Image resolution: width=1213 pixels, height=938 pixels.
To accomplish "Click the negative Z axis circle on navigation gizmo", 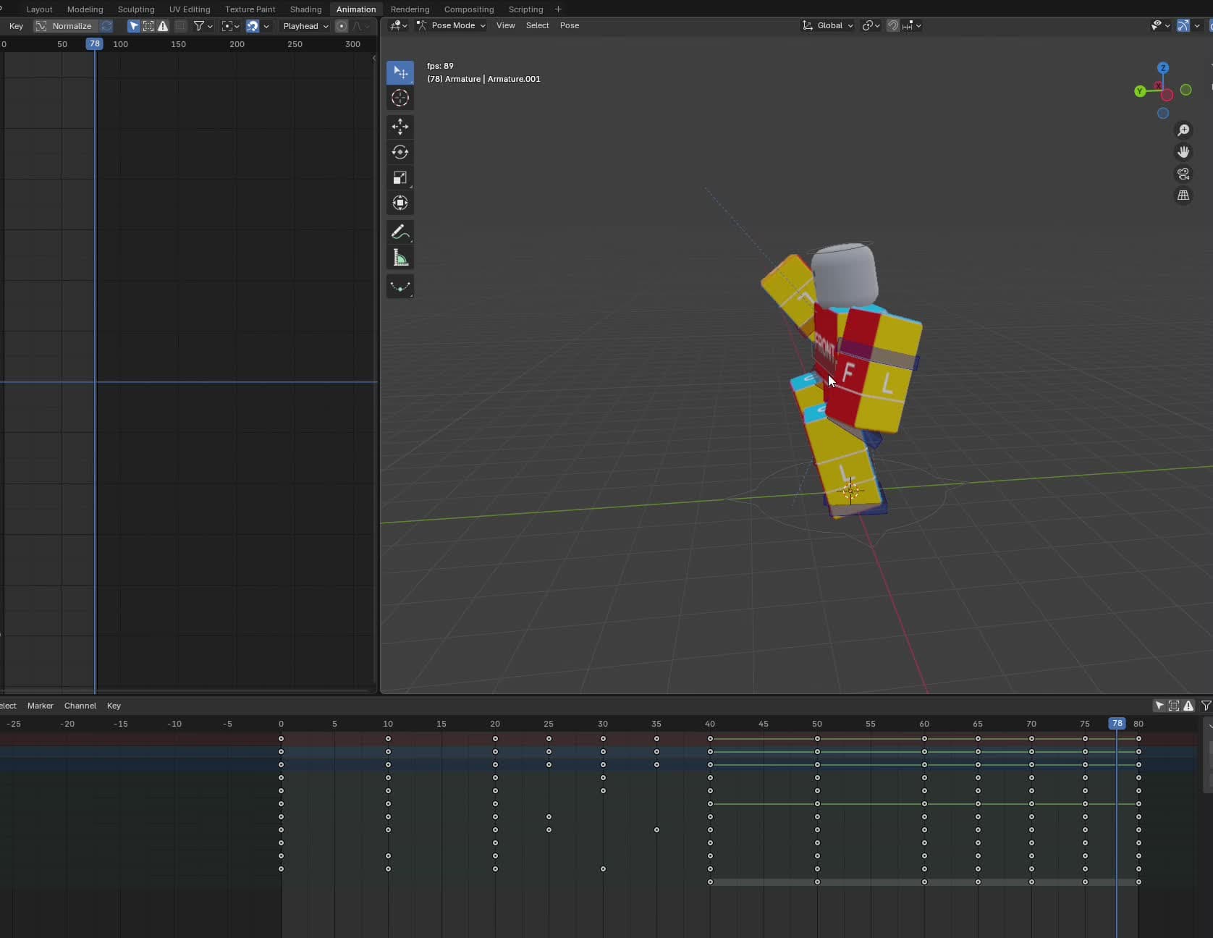I will 1163,113.
